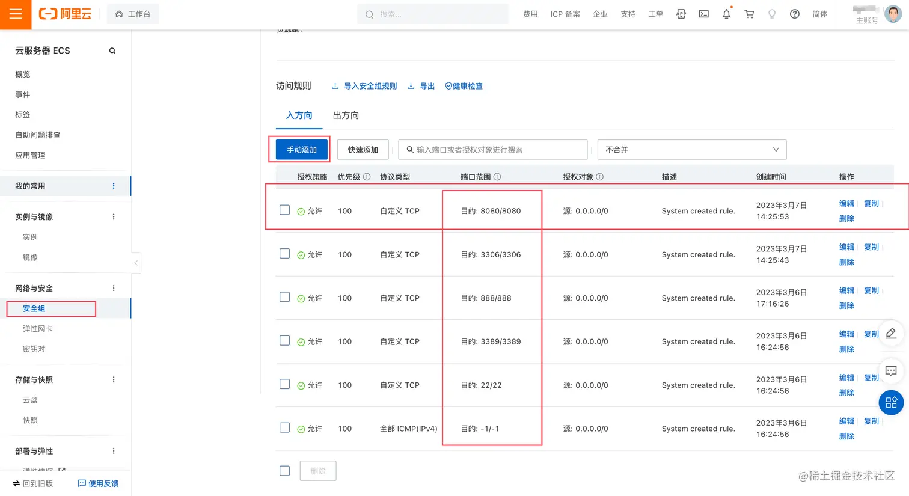Click the search magnifier in top bar

[x=369, y=14]
